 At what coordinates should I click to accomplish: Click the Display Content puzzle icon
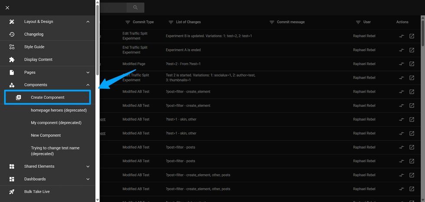click(x=12, y=60)
